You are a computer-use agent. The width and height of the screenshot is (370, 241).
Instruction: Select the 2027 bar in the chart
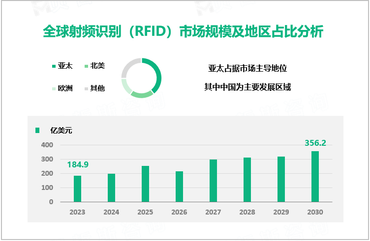pyautogui.click(x=214, y=181)
